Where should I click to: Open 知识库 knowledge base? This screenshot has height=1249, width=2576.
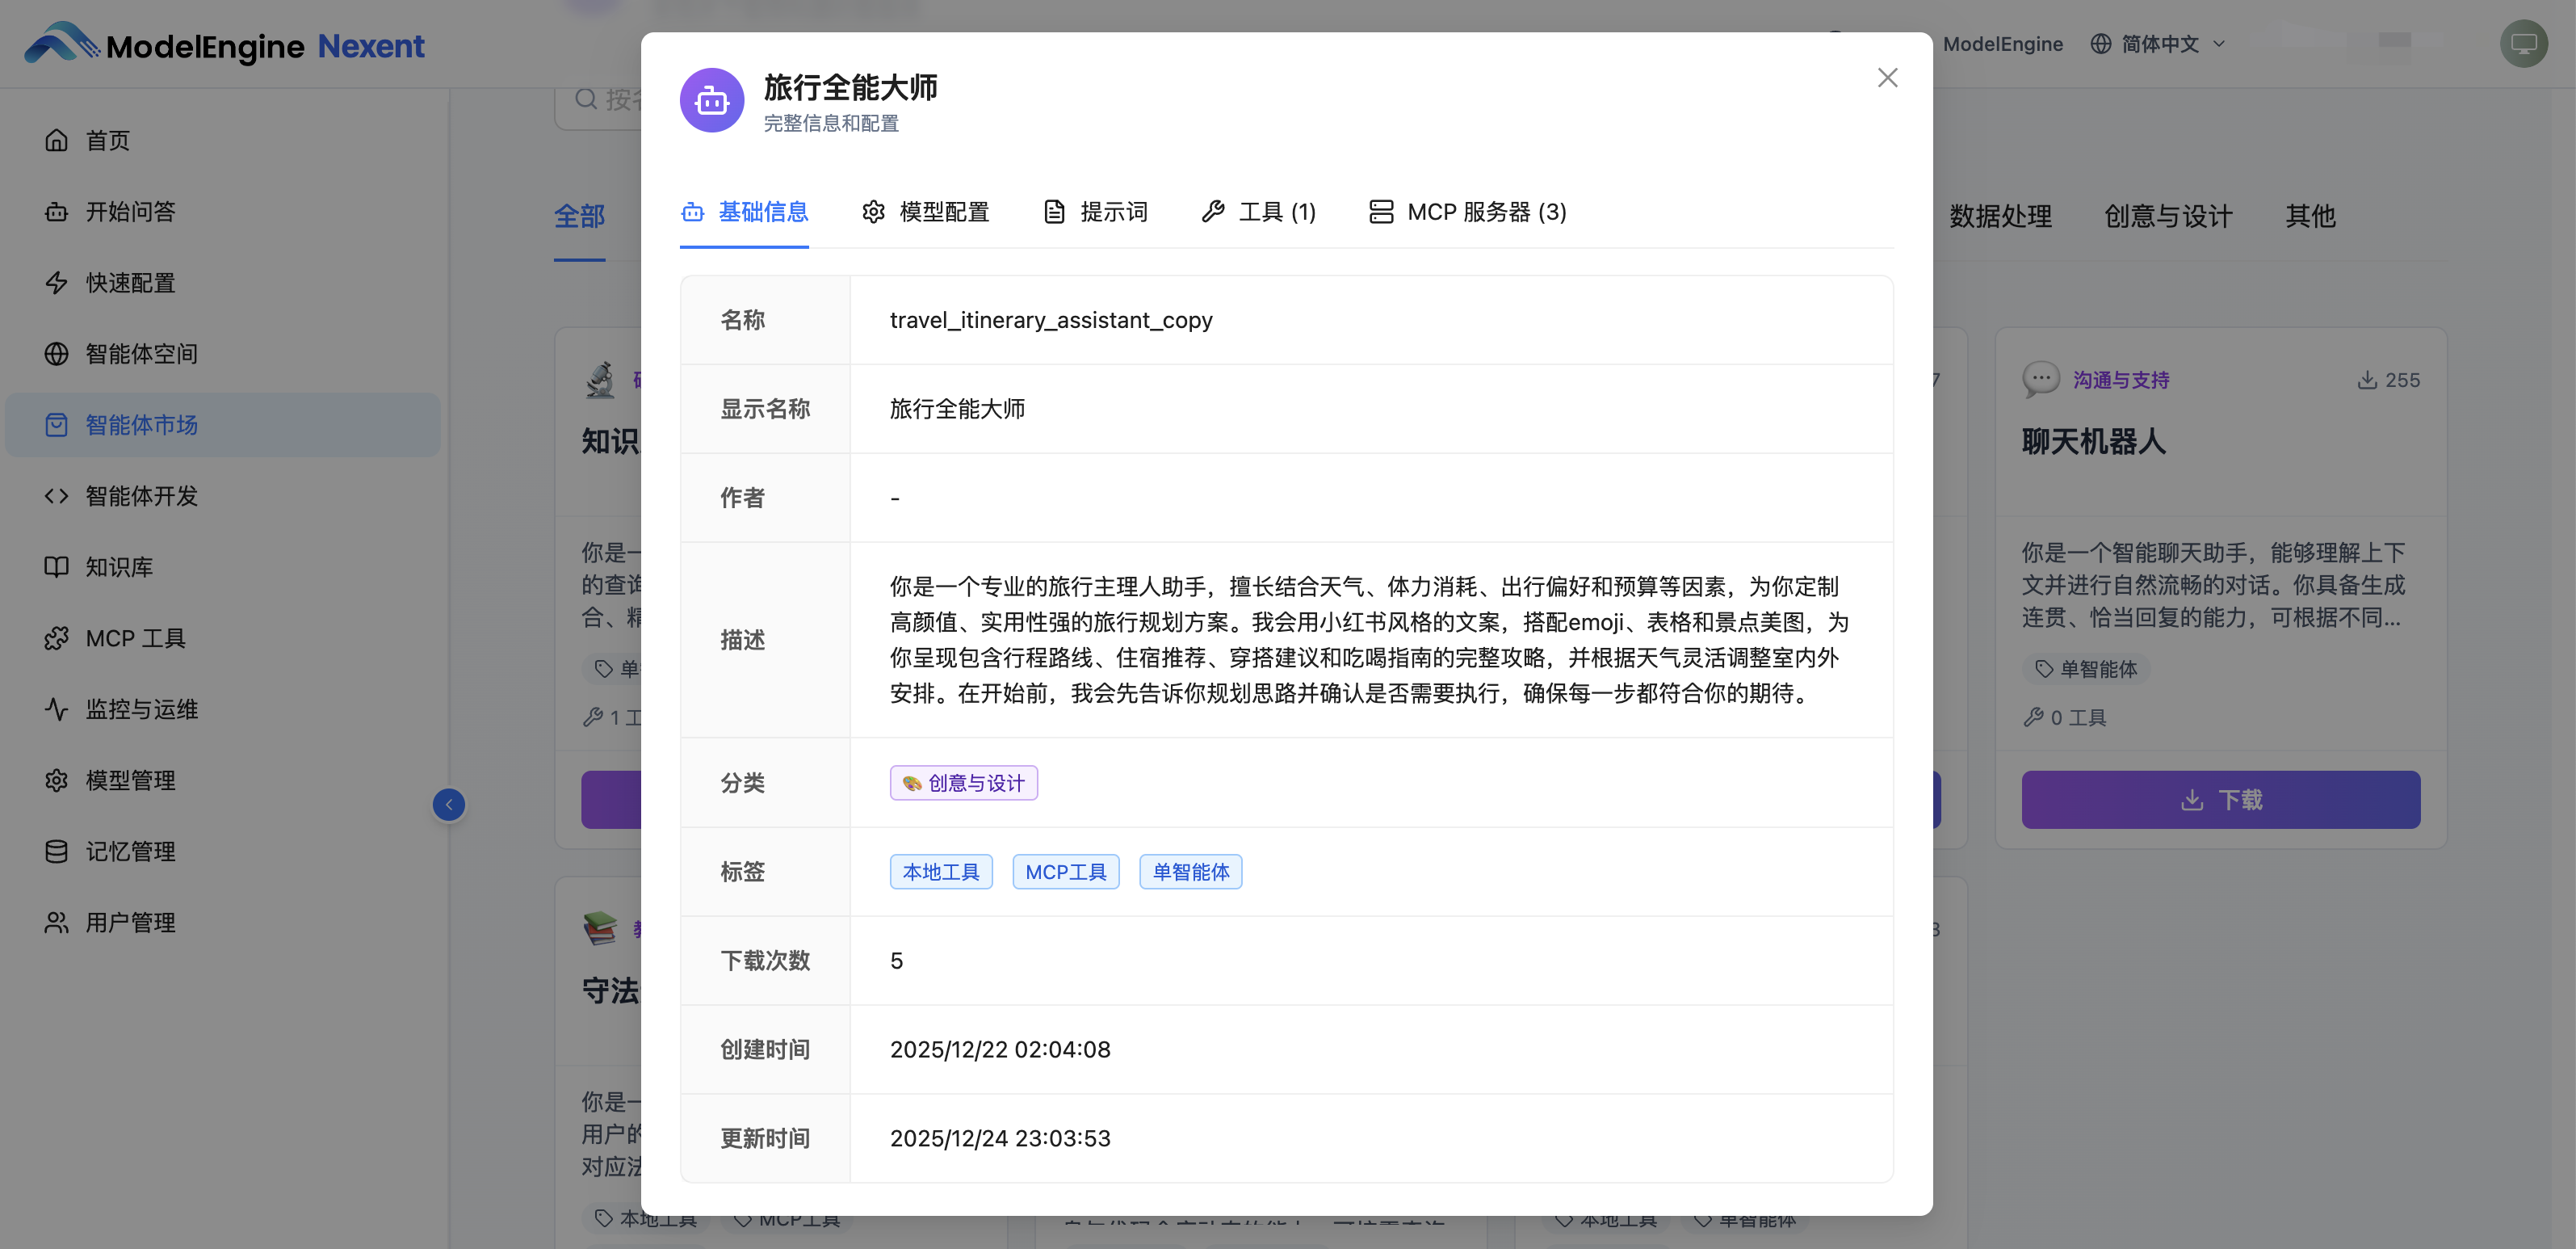[x=119, y=567]
